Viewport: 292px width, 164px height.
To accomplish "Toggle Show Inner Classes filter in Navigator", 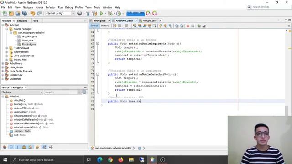I will pyautogui.click(x=31, y=147).
